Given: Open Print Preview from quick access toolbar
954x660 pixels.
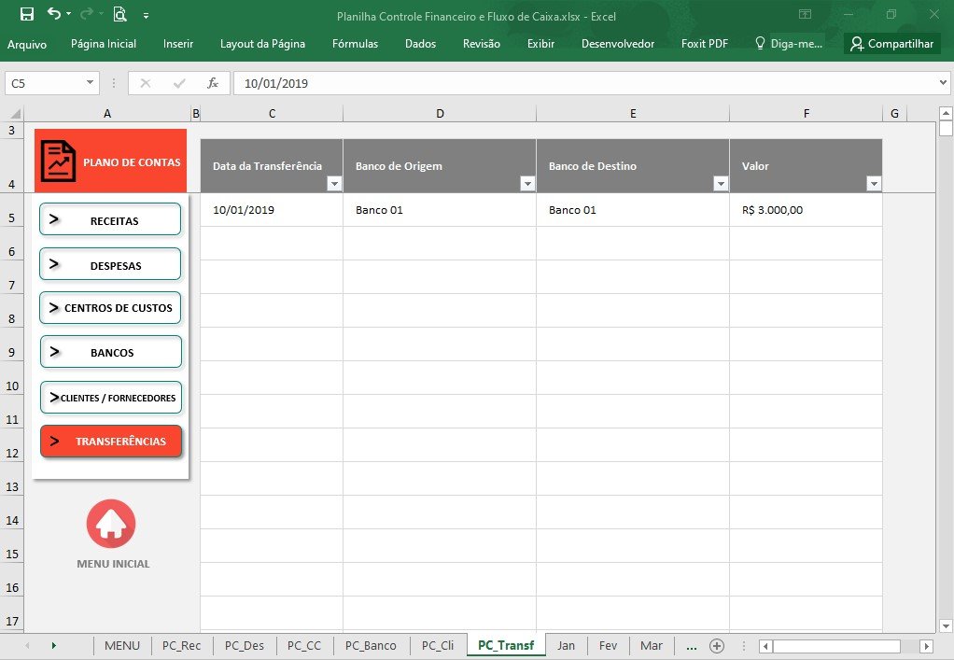Looking at the screenshot, I should click(x=119, y=14).
